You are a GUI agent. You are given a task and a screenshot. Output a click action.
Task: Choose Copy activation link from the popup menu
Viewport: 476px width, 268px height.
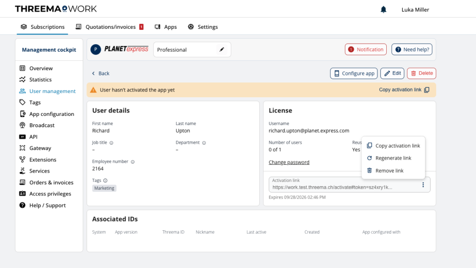(x=393, y=146)
